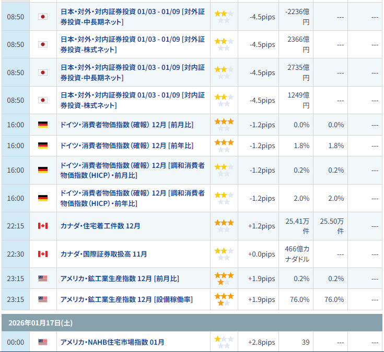The height and width of the screenshot is (352, 384).
Task: Click the US flag beside NAHB住宅市場指数
Action: click(43, 342)
